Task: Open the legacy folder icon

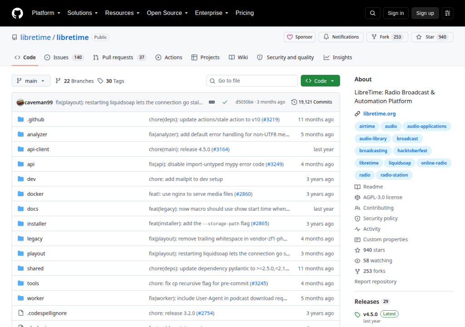Action: [20, 238]
